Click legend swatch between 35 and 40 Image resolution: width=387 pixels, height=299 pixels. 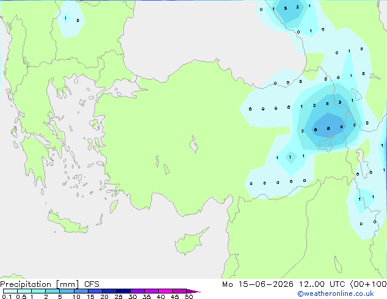[151, 291]
